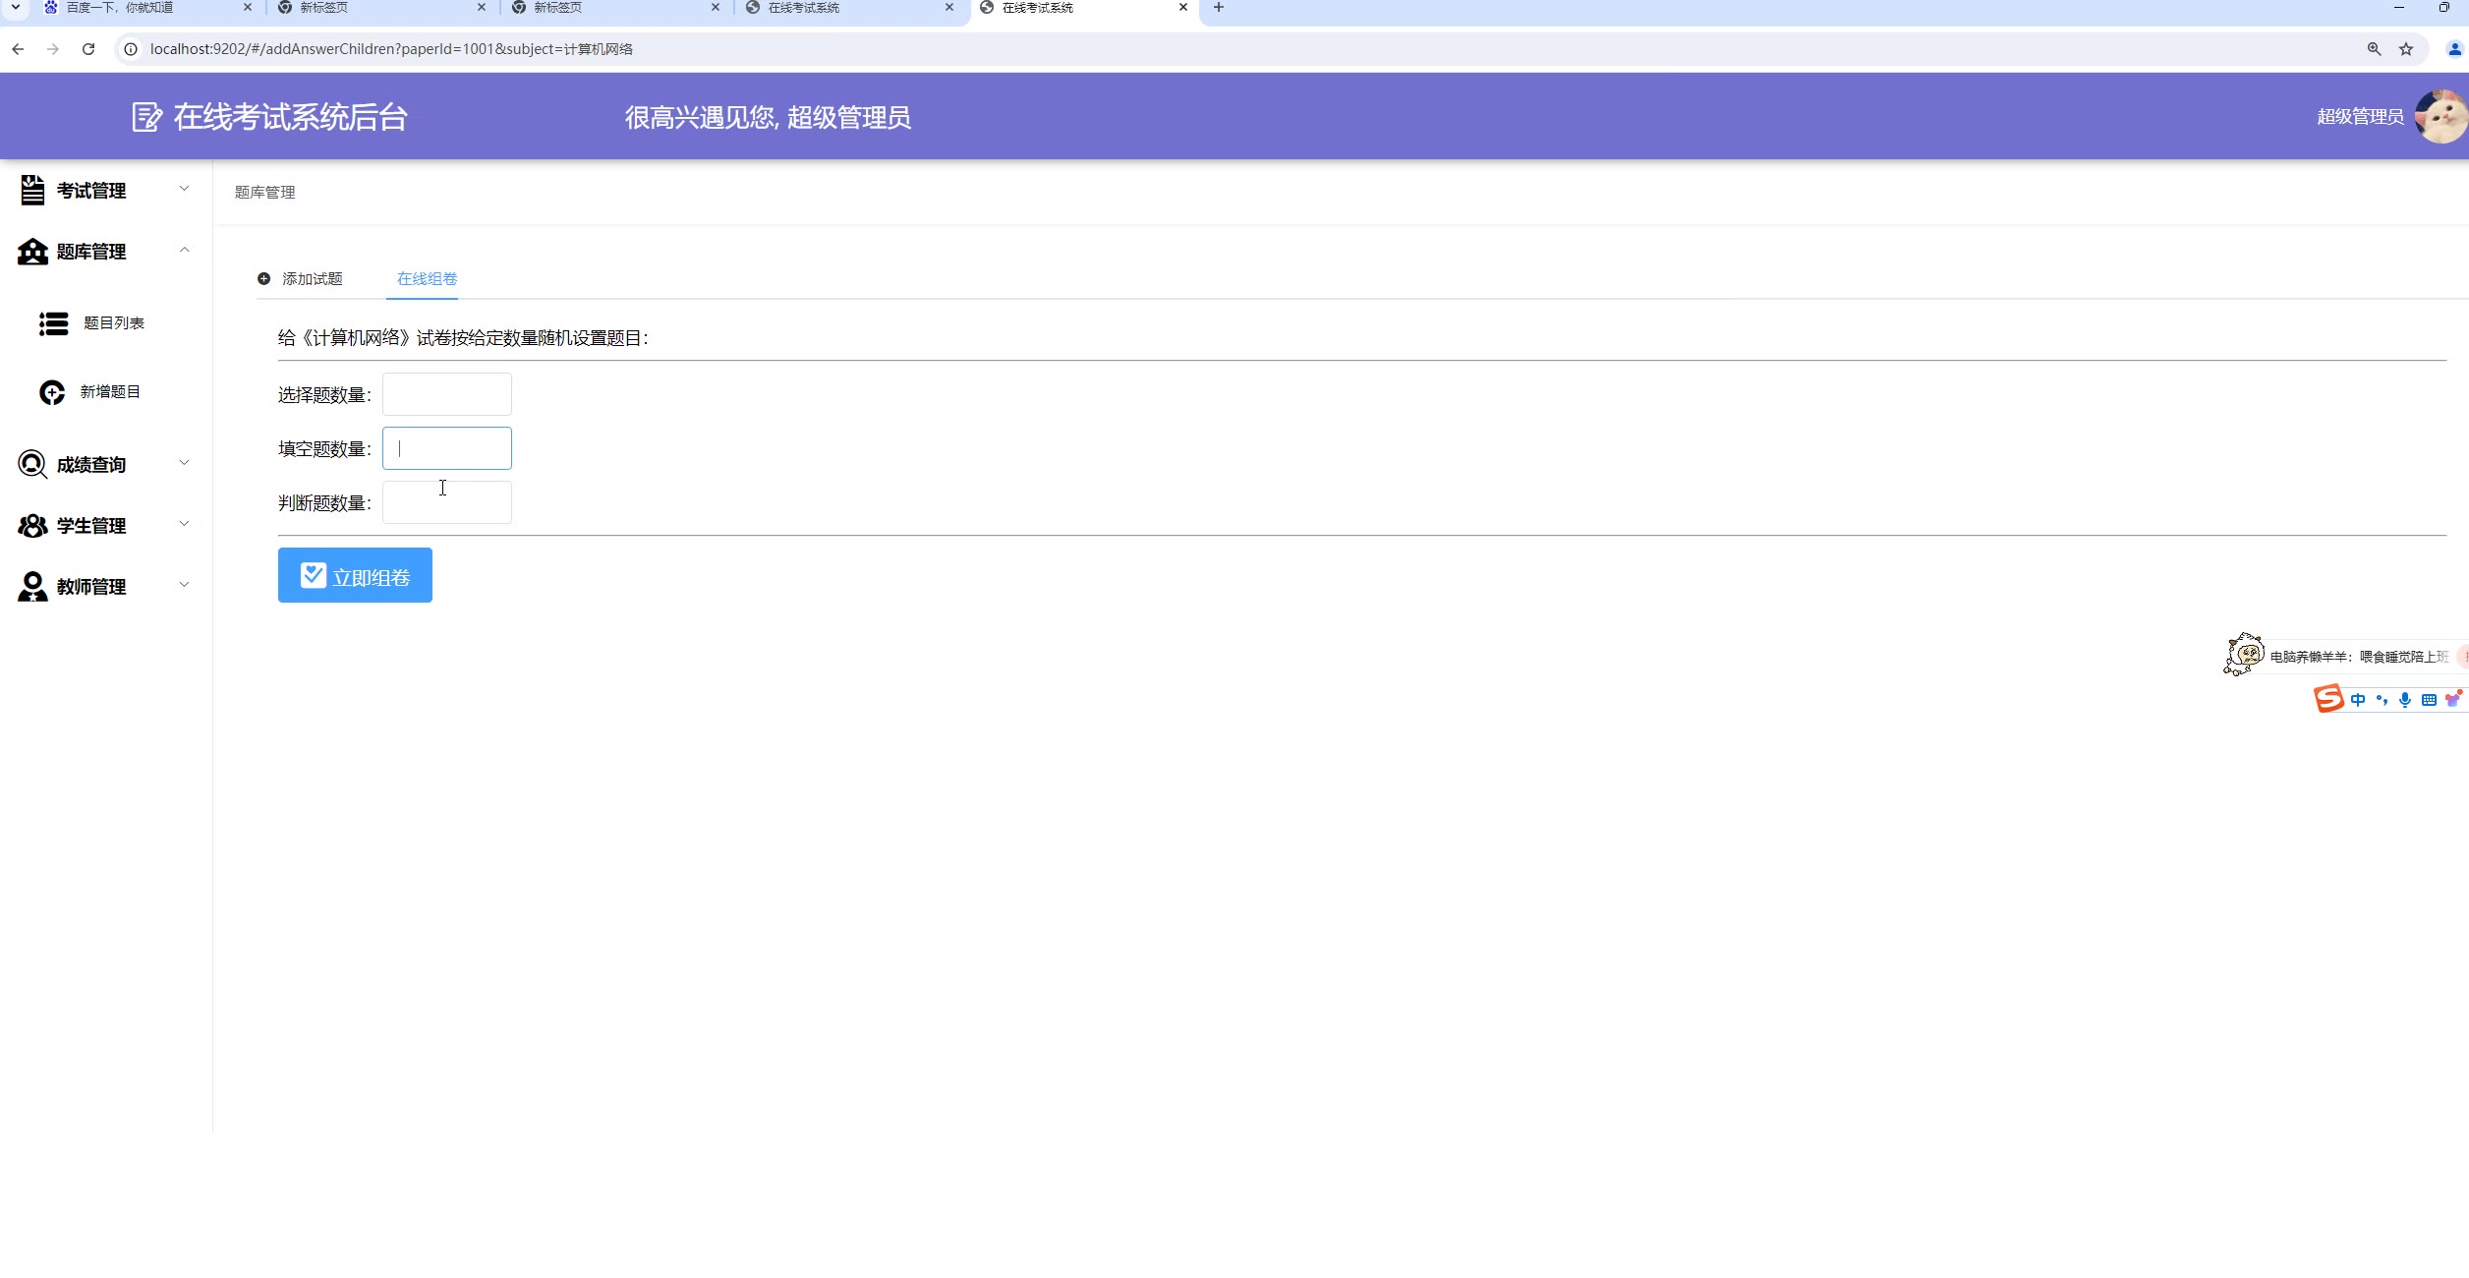Click the 题库管理 breadcrumb text
2469x1278 pixels.
265,193
